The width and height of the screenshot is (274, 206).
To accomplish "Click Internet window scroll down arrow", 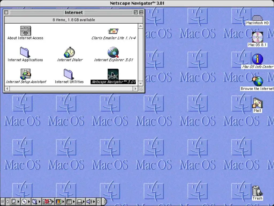I will click(140, 83).
